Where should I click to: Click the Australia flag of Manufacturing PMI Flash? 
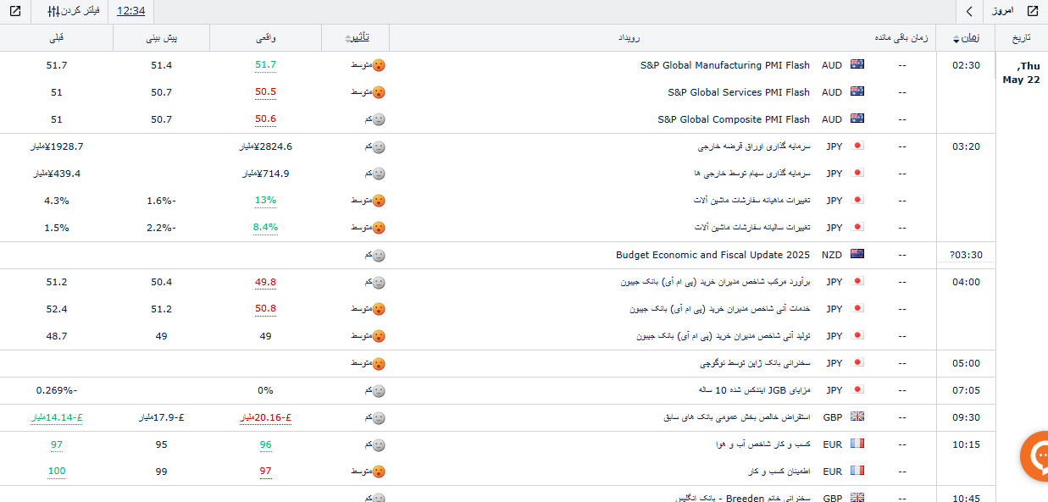tap(857, 65)
